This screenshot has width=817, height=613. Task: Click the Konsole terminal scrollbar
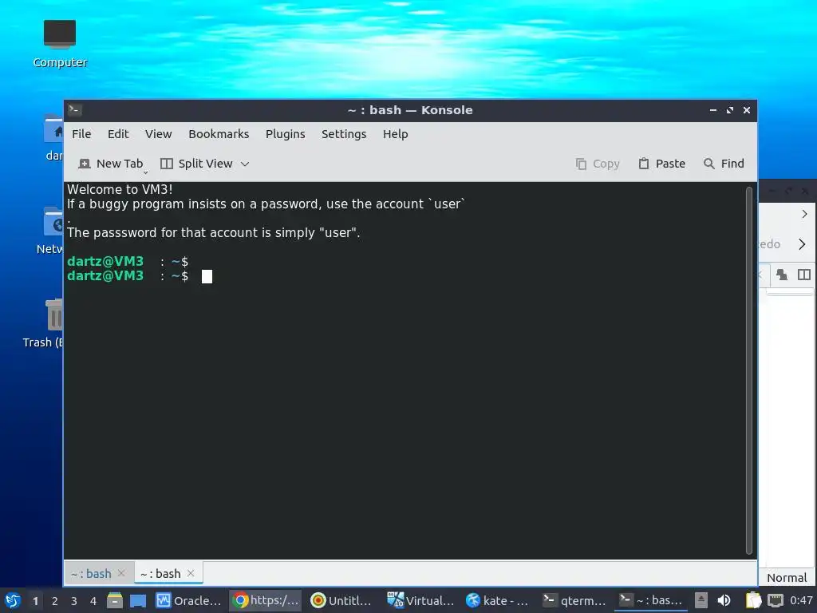(x=748, y=370)
